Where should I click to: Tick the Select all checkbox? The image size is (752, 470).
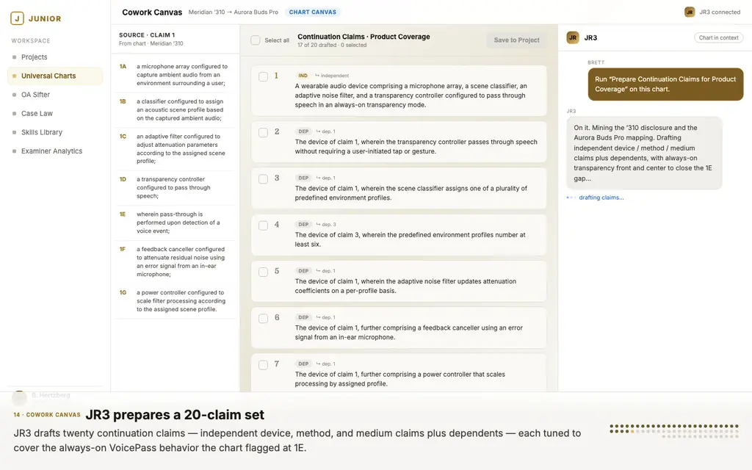[x=256, y=40]
